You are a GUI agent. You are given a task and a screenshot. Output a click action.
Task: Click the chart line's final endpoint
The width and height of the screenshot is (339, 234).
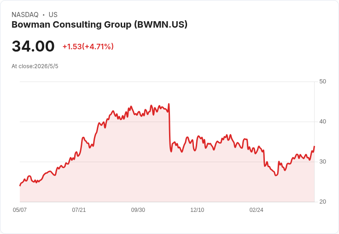[x=314, y=146]
